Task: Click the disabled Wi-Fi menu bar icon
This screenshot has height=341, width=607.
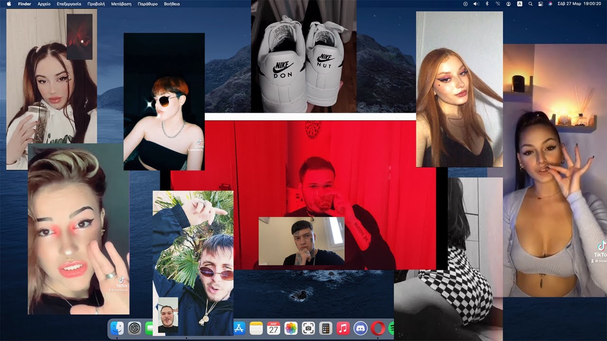Action: 498,4
